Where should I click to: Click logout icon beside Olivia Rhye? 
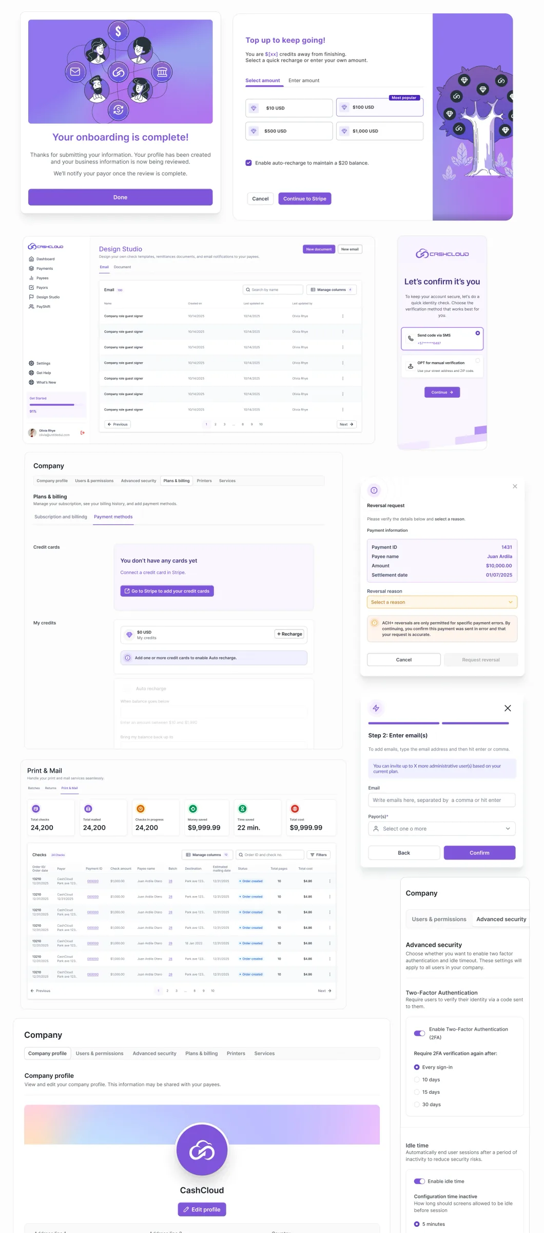point(83,433)
